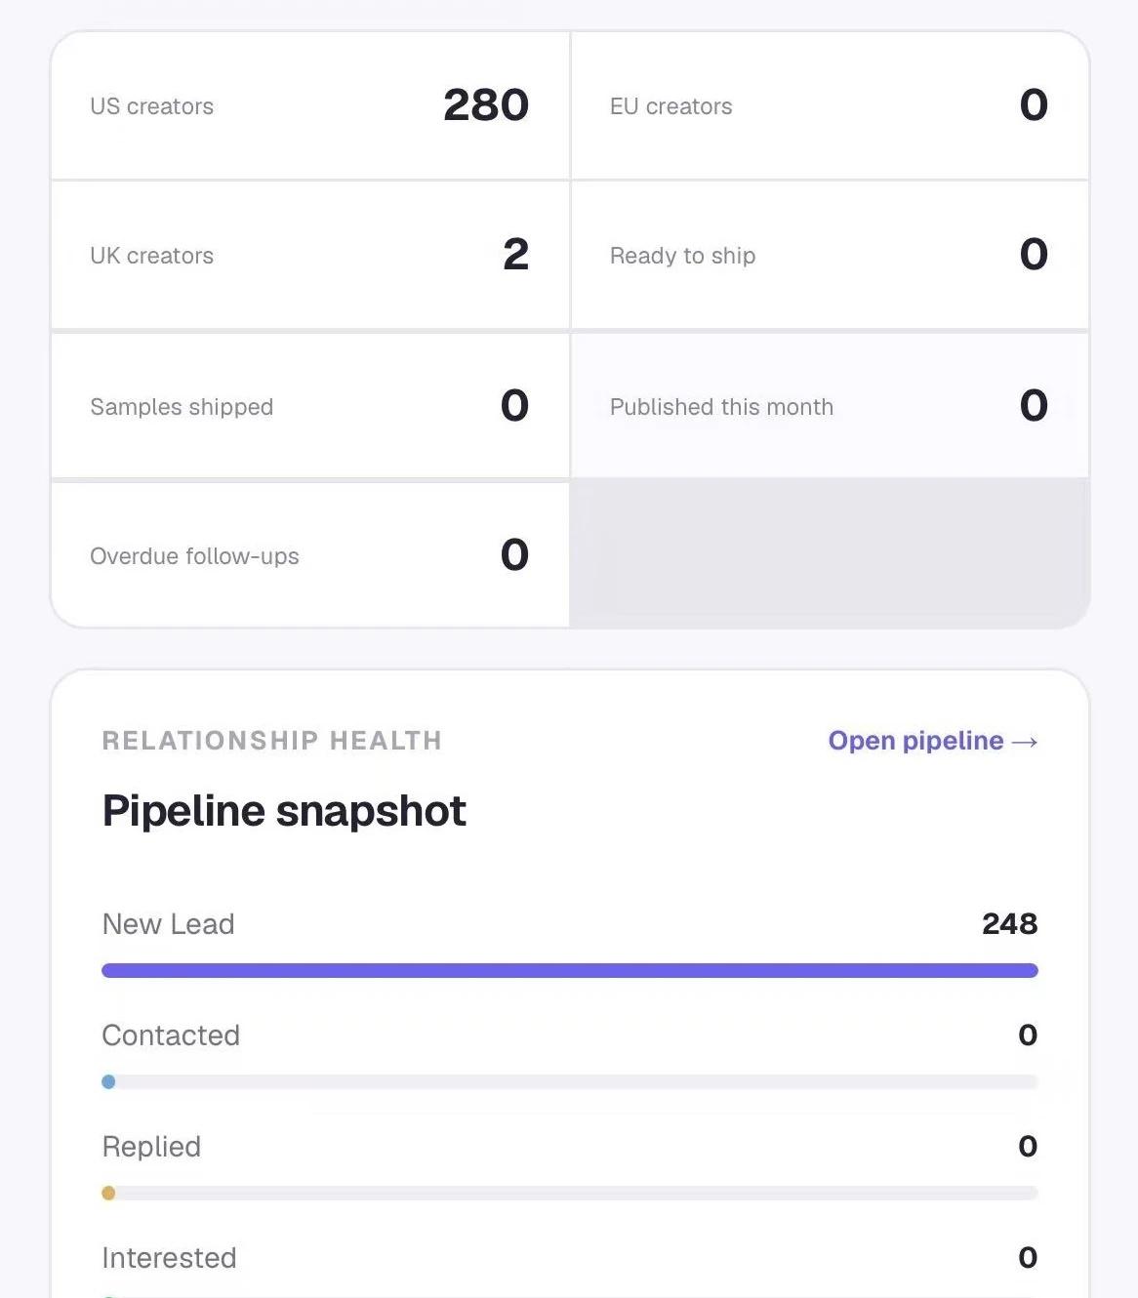
Task: Select the EU creators stat card
Action: pos(830,105)
